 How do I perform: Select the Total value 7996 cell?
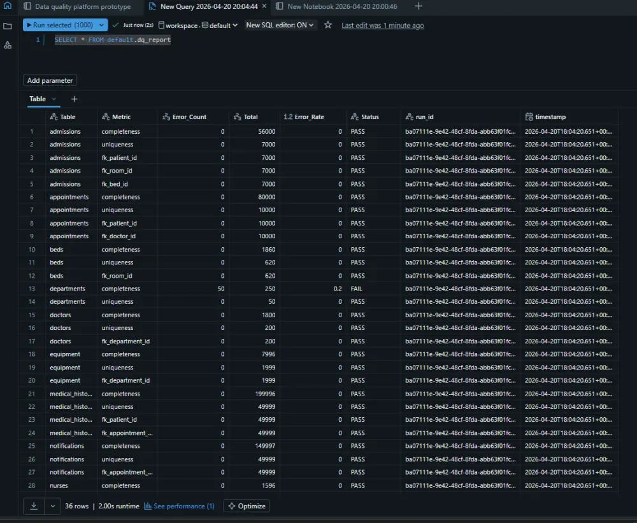pyautogui.click(x=254, y=354)
